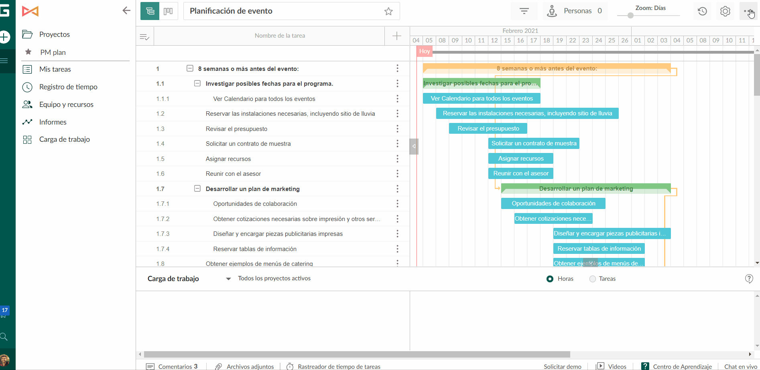Open search with the magnifier icon
This screenshot has width=760, height=370.
coord(4,336)
